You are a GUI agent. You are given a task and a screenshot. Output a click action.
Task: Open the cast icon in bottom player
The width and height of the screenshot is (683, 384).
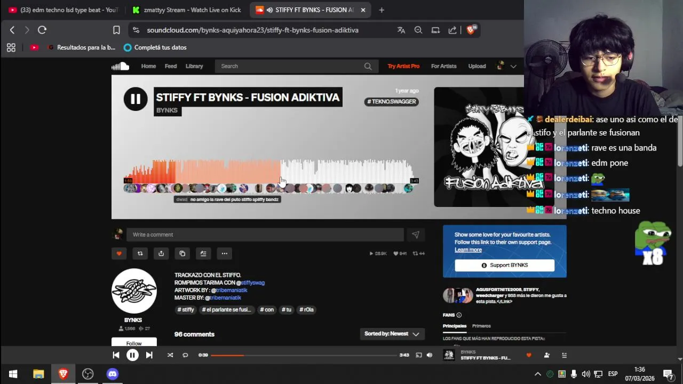click(x=419, y=355)
